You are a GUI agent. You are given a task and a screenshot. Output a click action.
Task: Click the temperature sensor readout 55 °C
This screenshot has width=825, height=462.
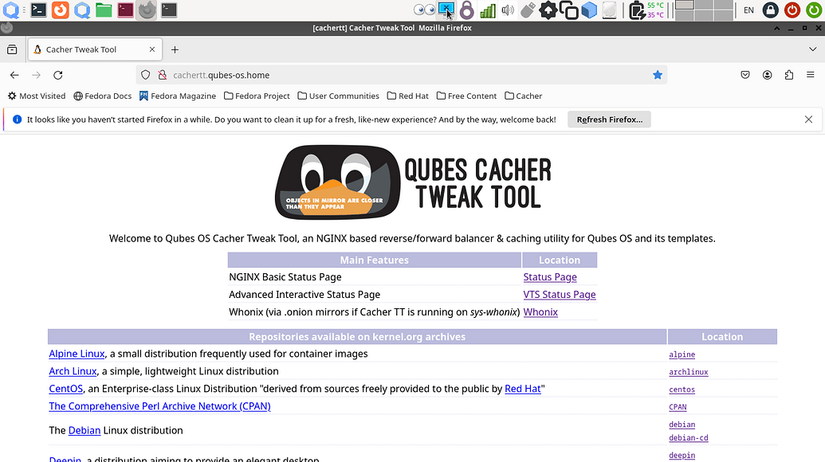coord(655,6)
